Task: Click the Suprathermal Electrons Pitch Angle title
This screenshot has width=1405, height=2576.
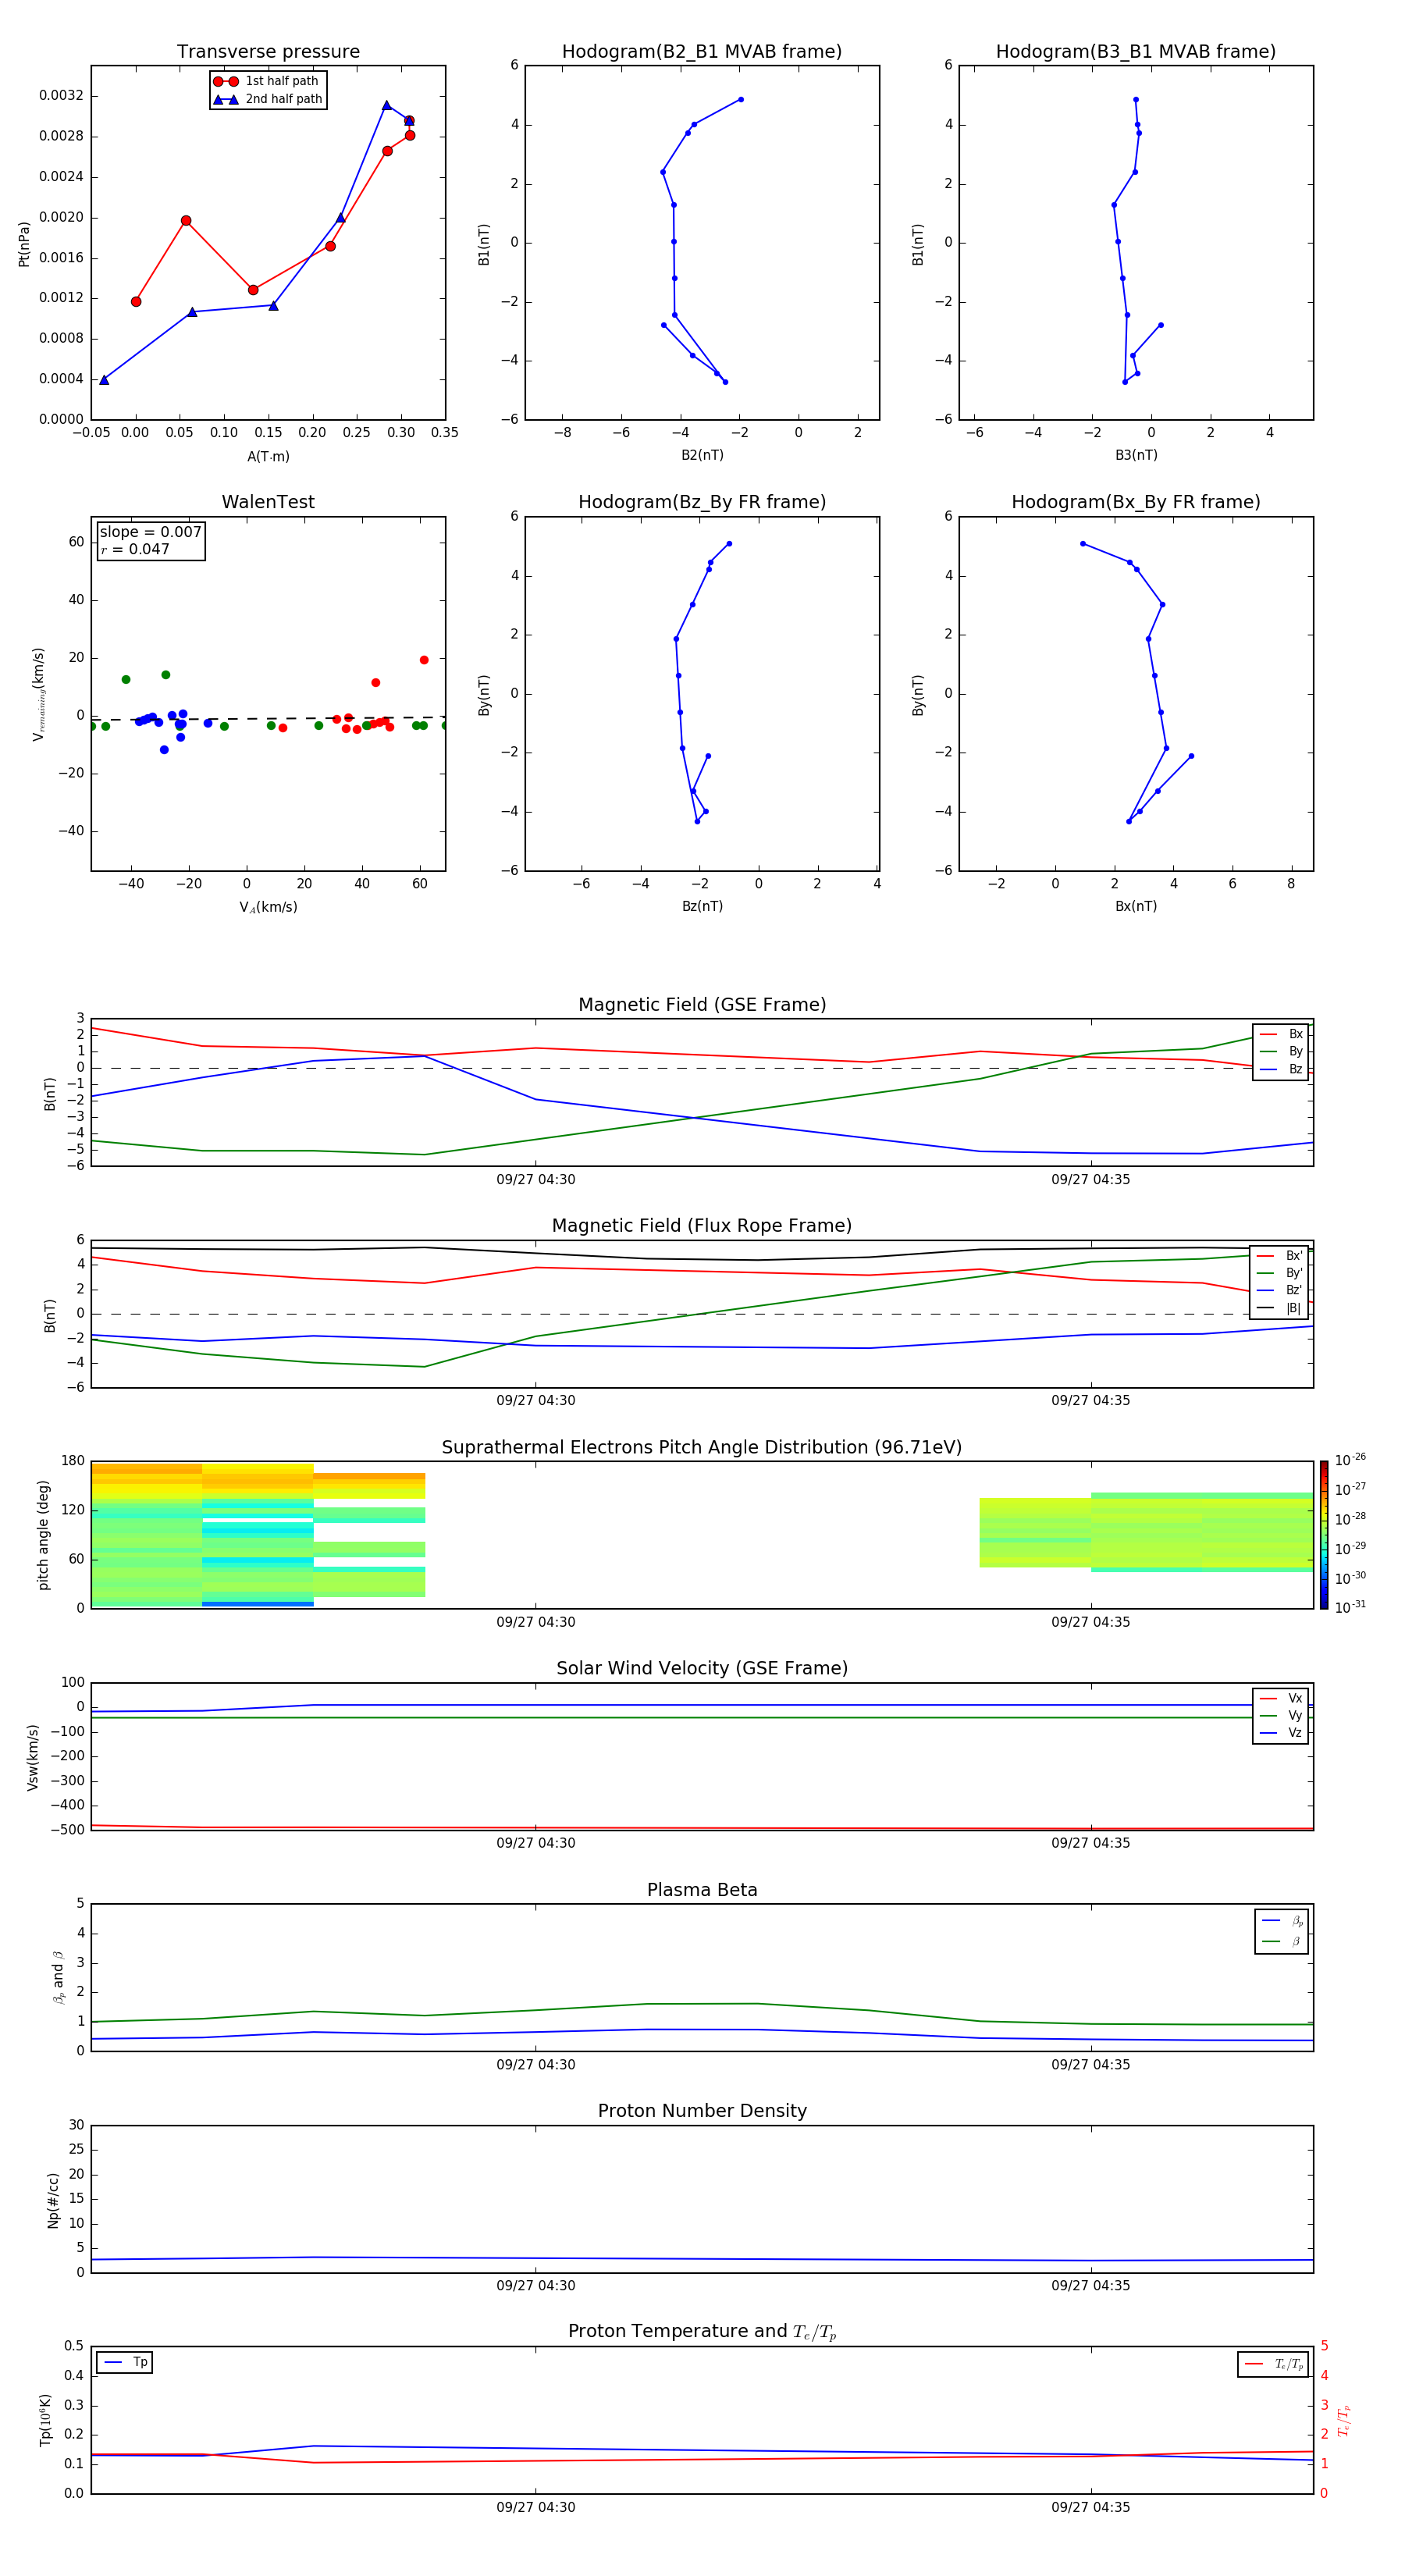Action: [x=702, y=1448]
